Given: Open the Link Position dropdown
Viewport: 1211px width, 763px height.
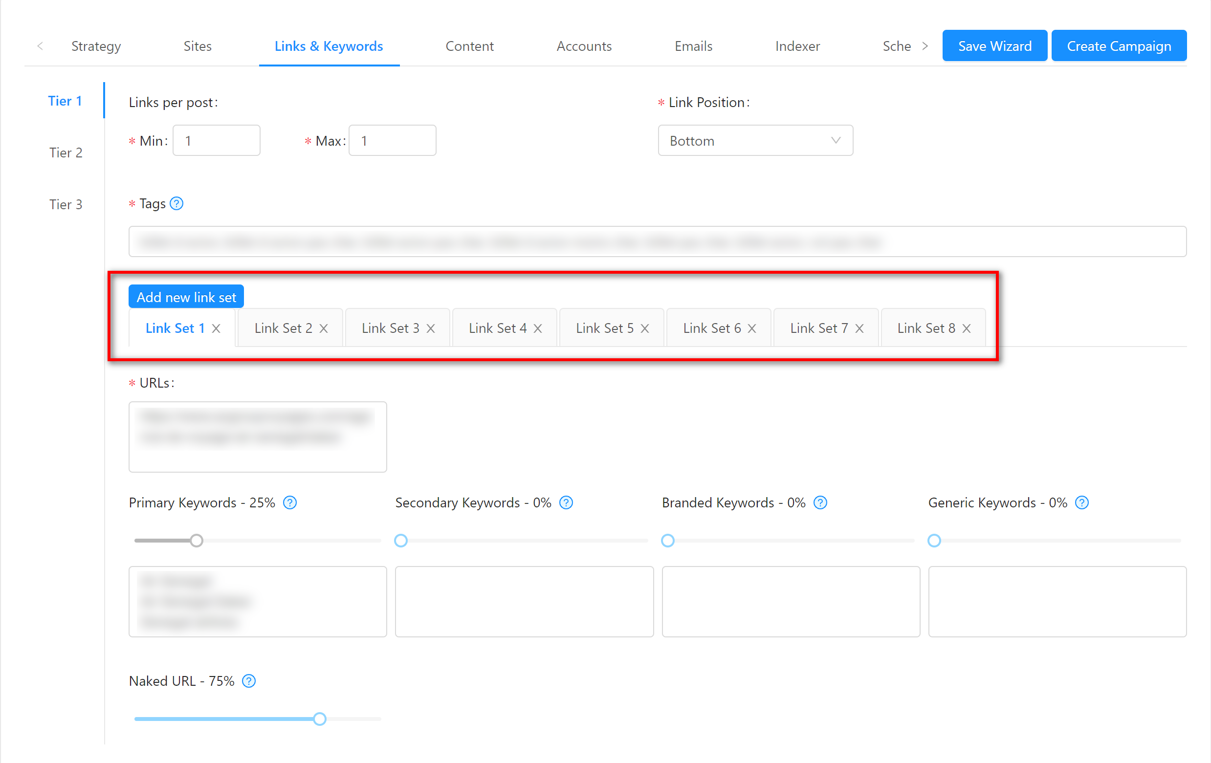Looking at the screenshot, I should click(x=755, y=141).
